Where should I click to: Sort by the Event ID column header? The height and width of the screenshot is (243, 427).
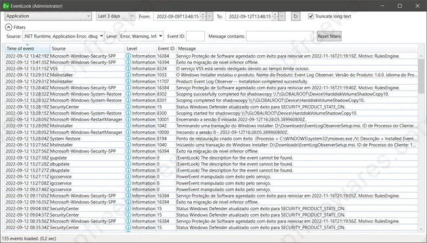coord(166,49)
